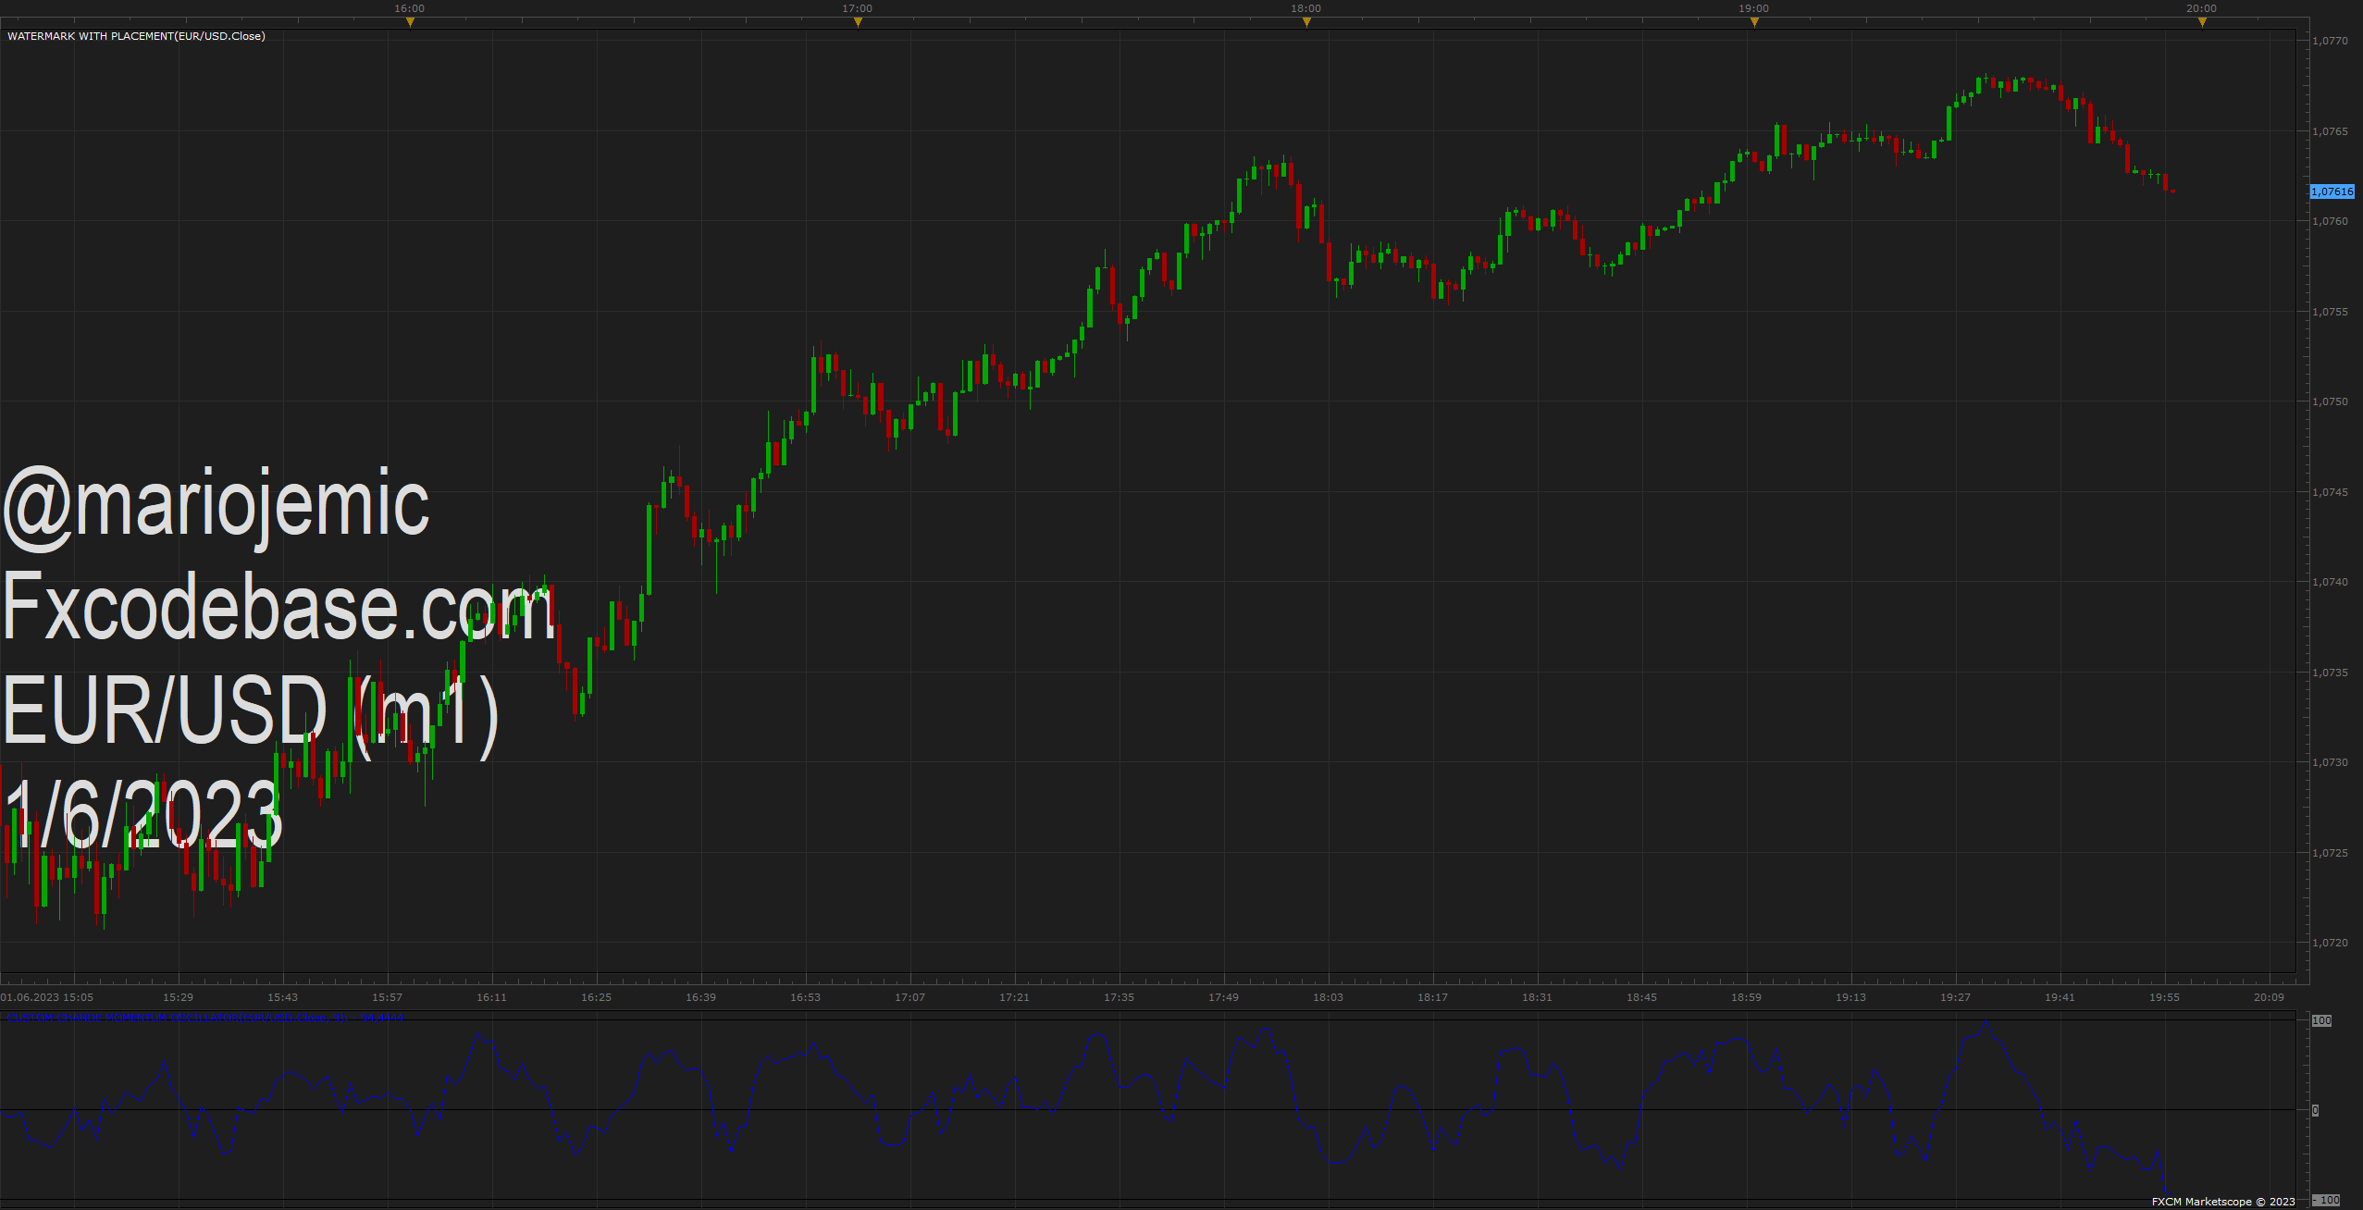Click the 1,0720 price axis label
Viewport: 2363px width, 1210px height.
[x=2330, y=943]
